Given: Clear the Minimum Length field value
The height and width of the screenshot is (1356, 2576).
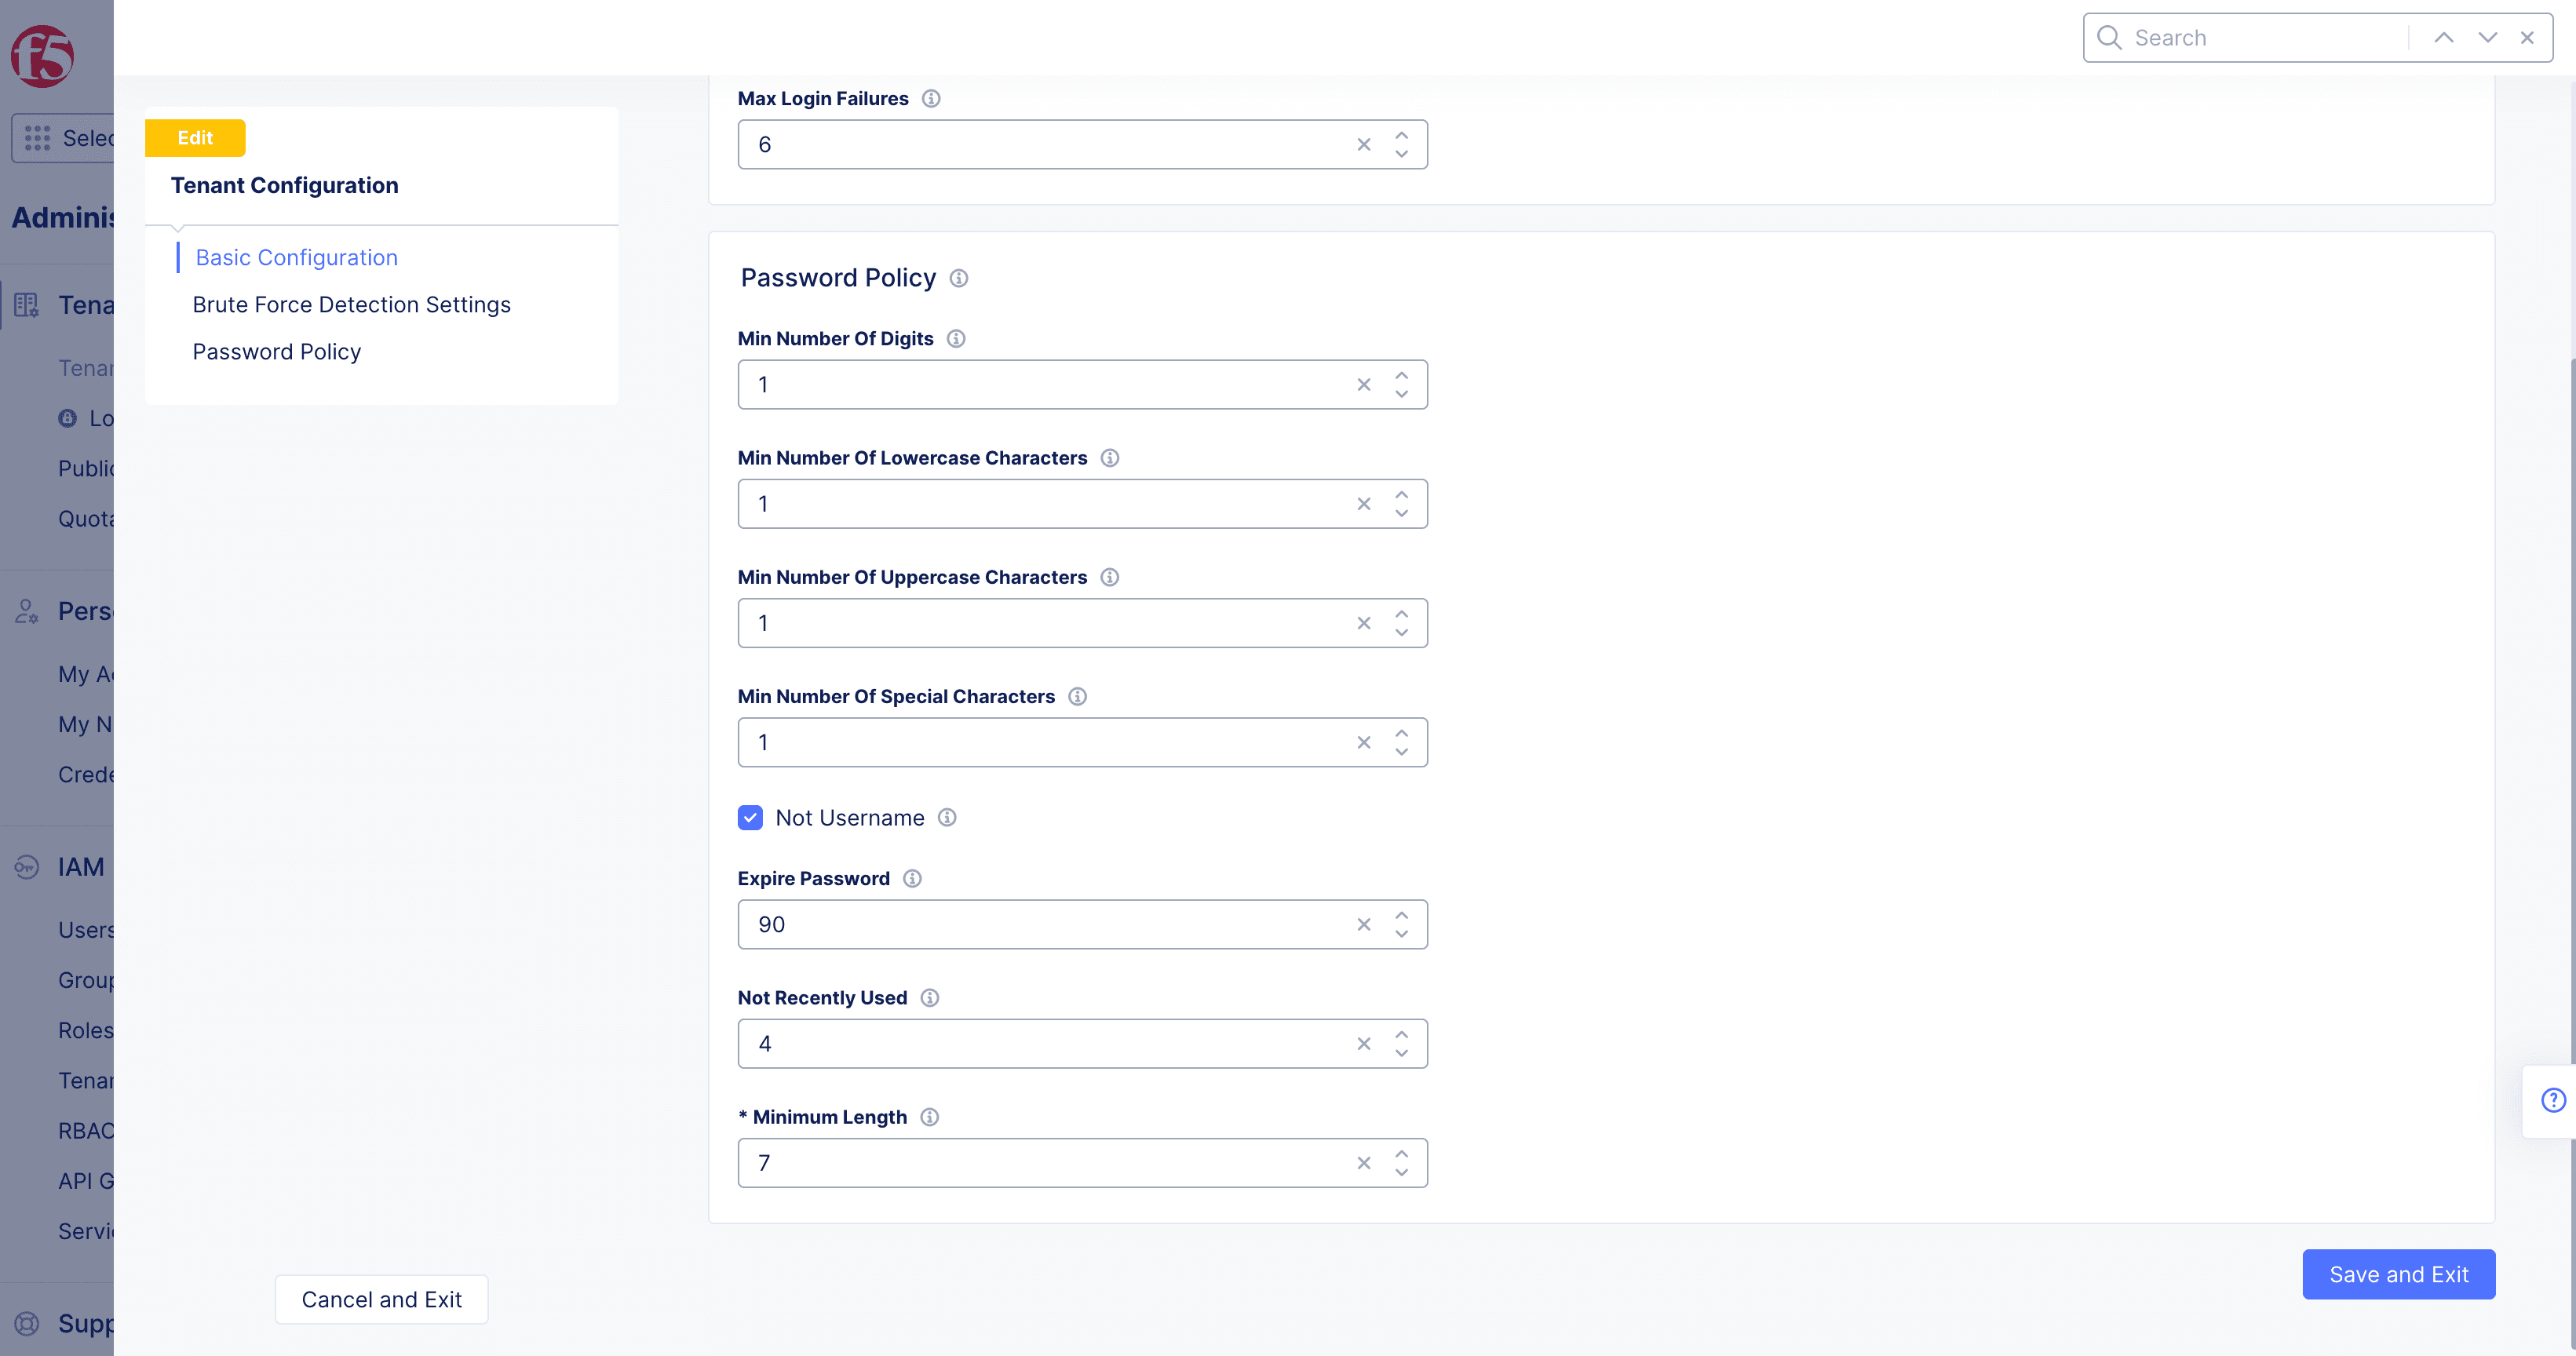Looking at the screenshot, I should pyautogui.click(x=1363, y=1163).
